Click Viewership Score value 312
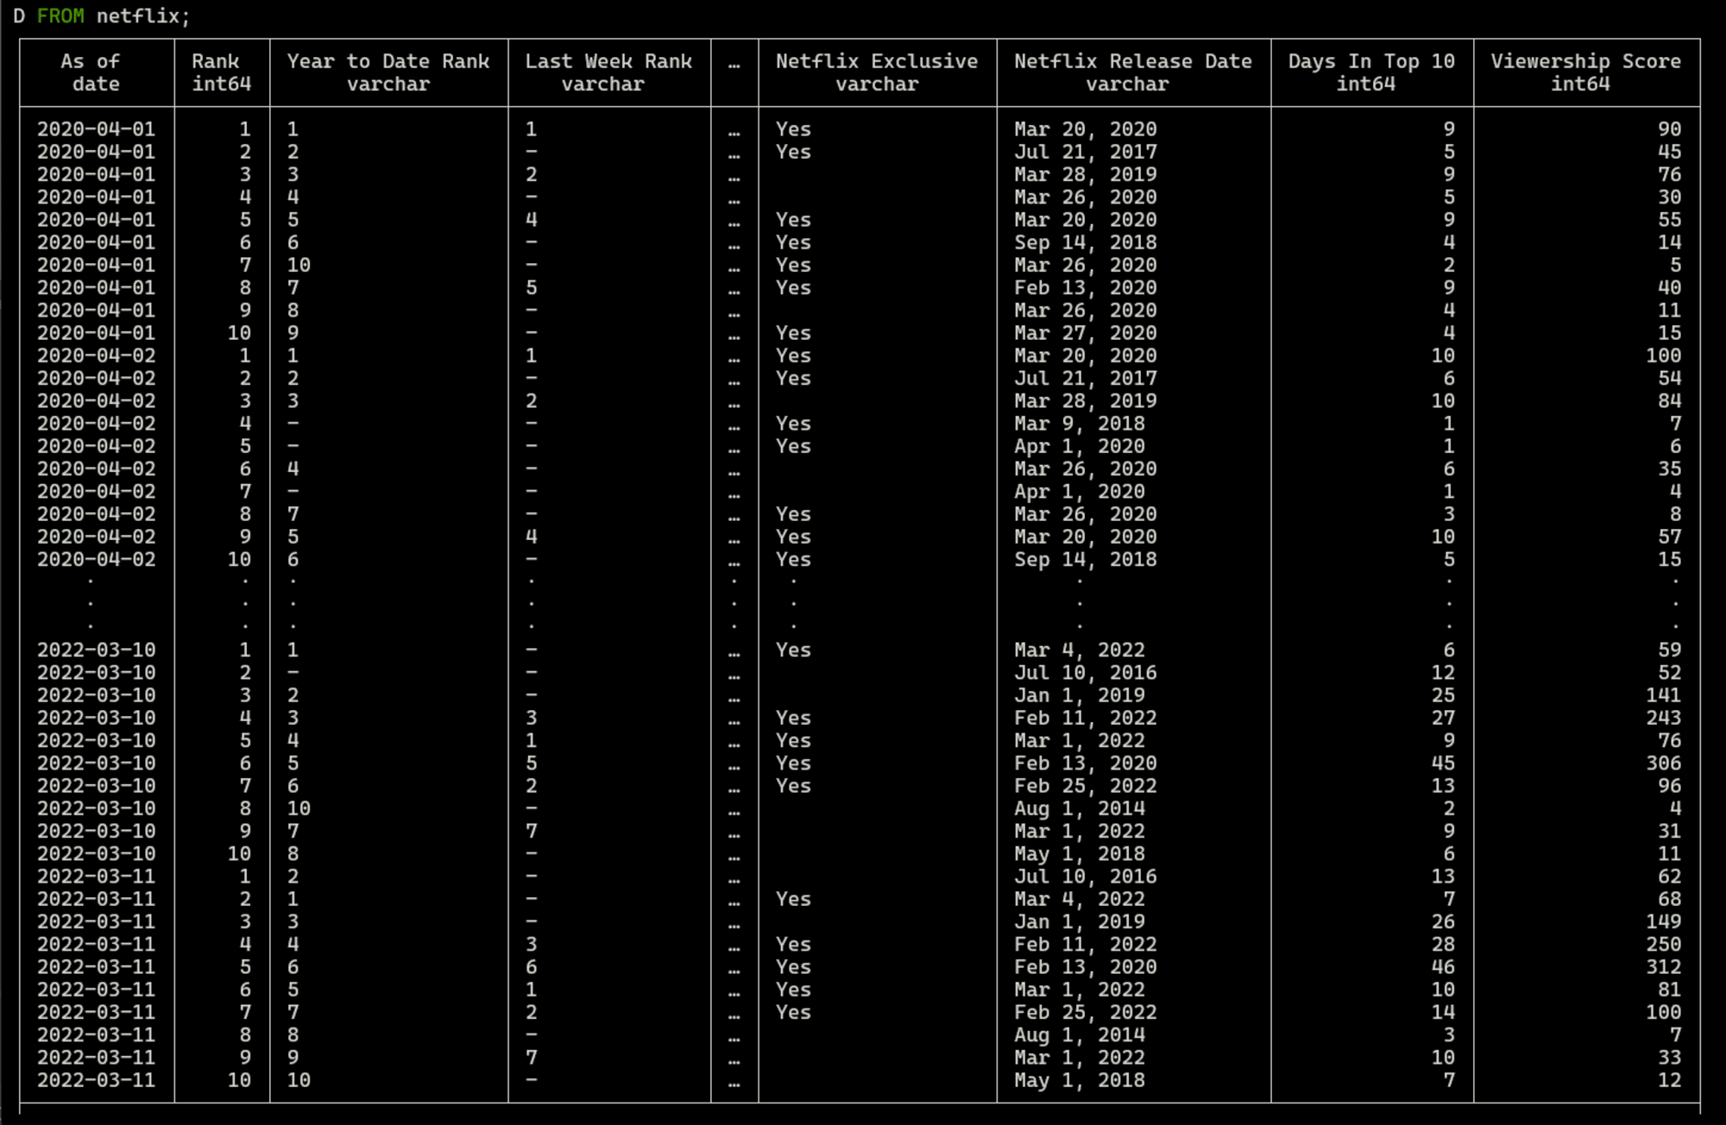 (x=1663, y=967)
